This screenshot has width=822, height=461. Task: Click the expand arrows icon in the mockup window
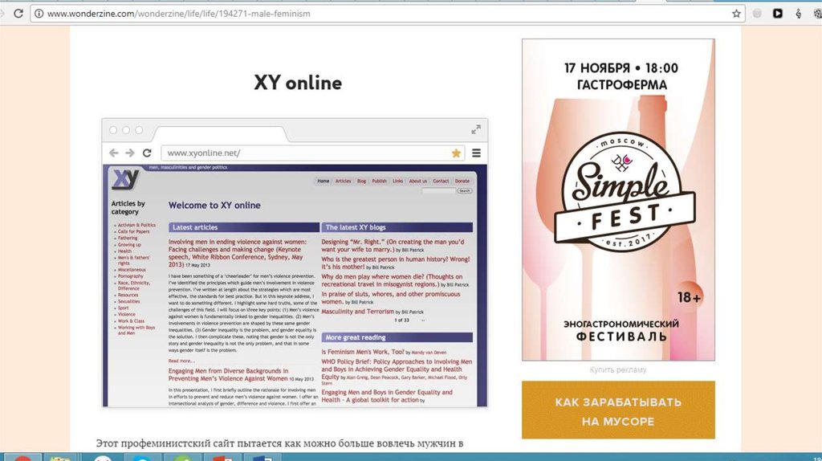coord(476,129)
